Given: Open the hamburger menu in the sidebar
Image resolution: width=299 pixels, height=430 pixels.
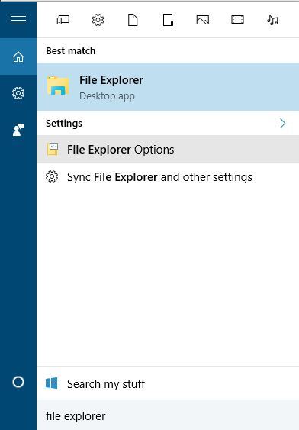Looking at the screenshot, I should tap(18, 20).
